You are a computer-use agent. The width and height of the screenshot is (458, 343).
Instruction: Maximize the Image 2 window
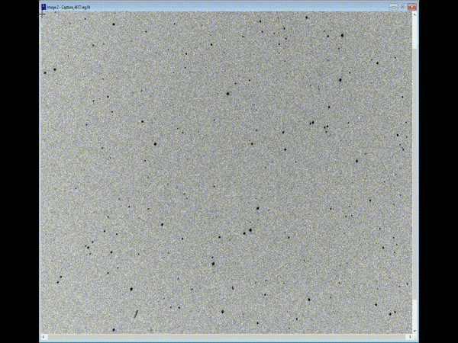pyautogui.click(x=403, y=6)
